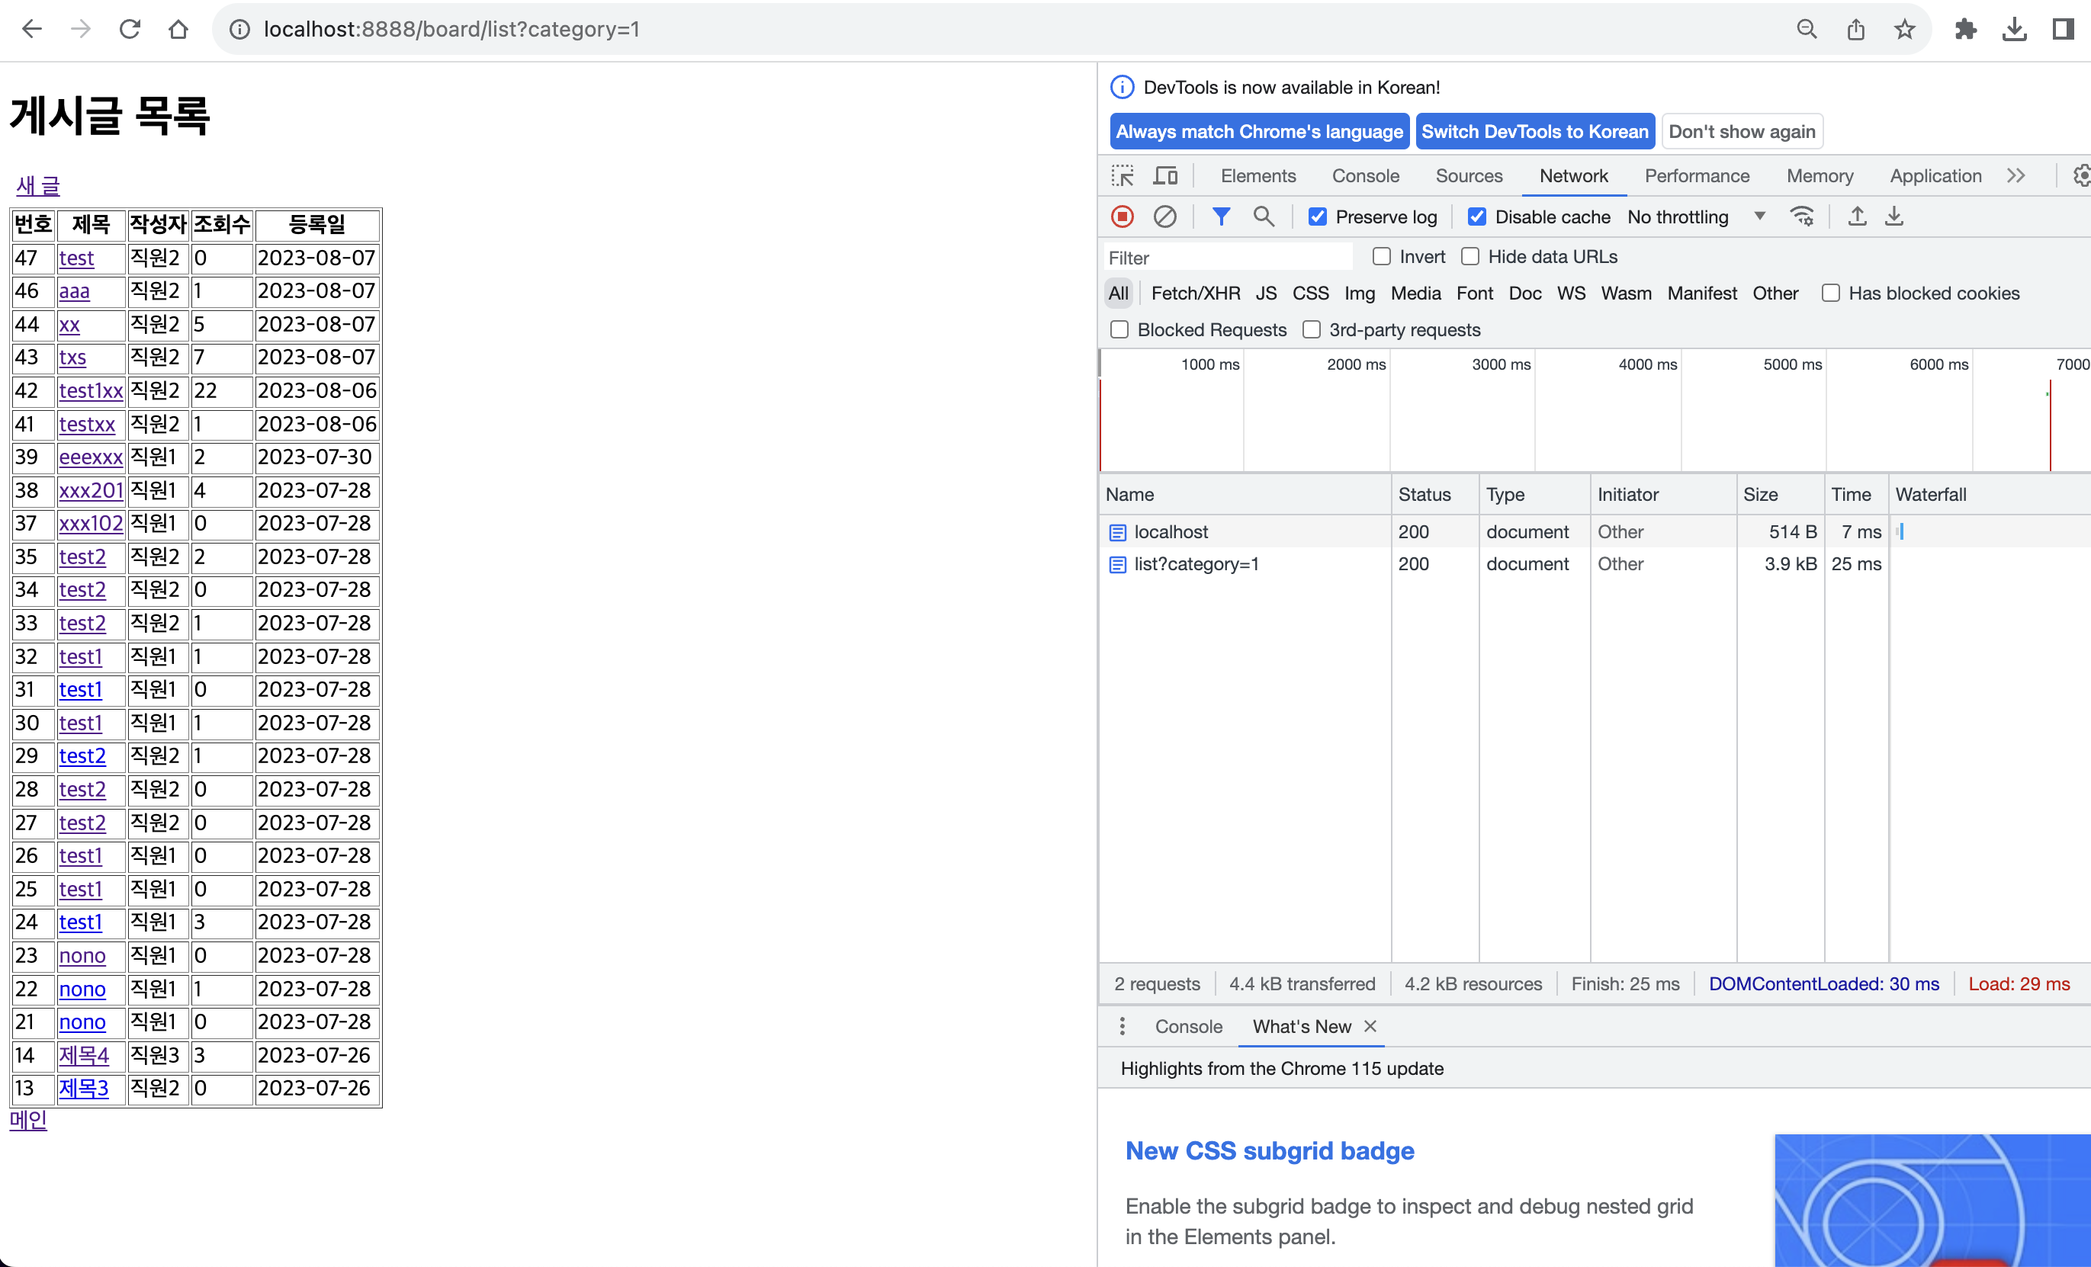
Task: Select Fetch/XHR filter type
Action: coord(1195,293)
